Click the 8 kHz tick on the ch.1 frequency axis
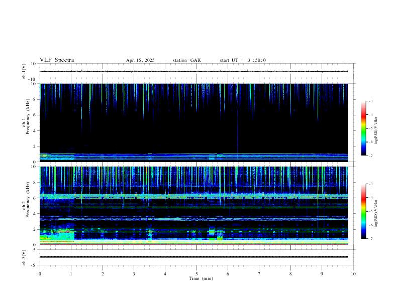398x307 pixels. tap(35, 99)
